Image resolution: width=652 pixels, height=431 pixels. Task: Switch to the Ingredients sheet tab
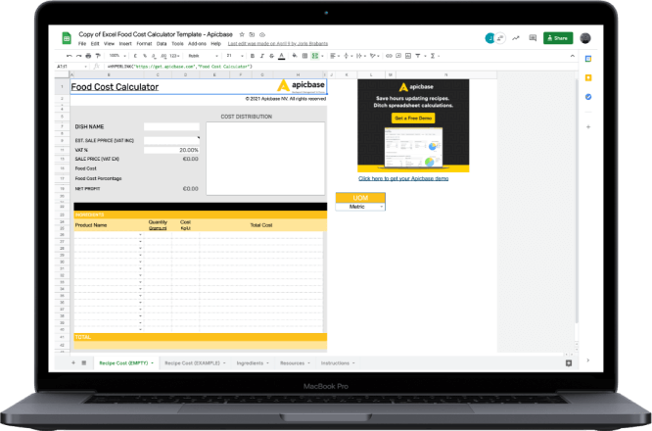pos(253,363)
